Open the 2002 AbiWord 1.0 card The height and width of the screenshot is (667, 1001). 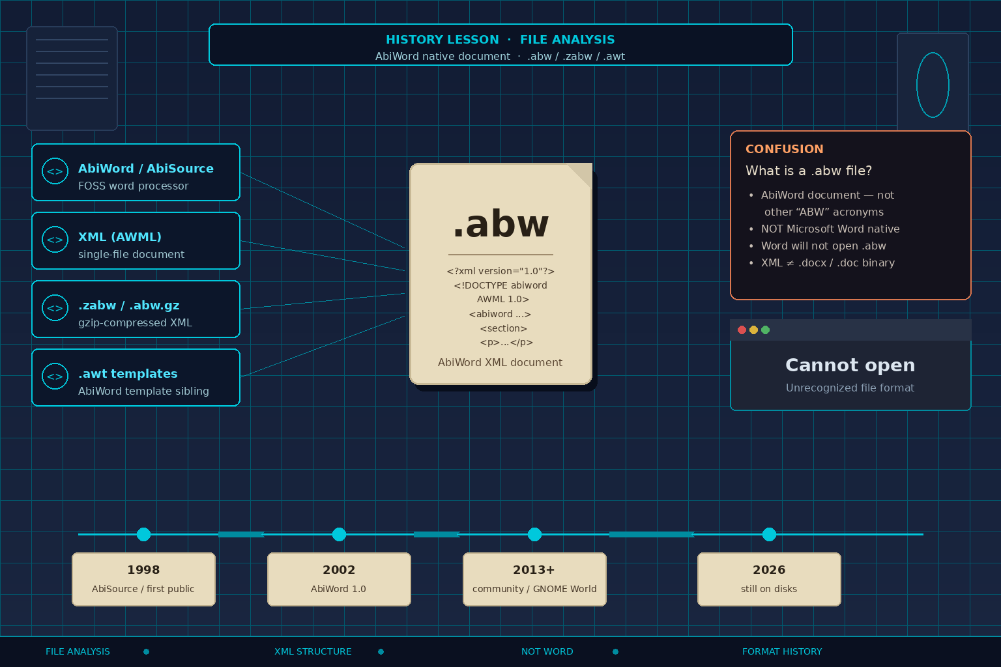coord(339,579)
